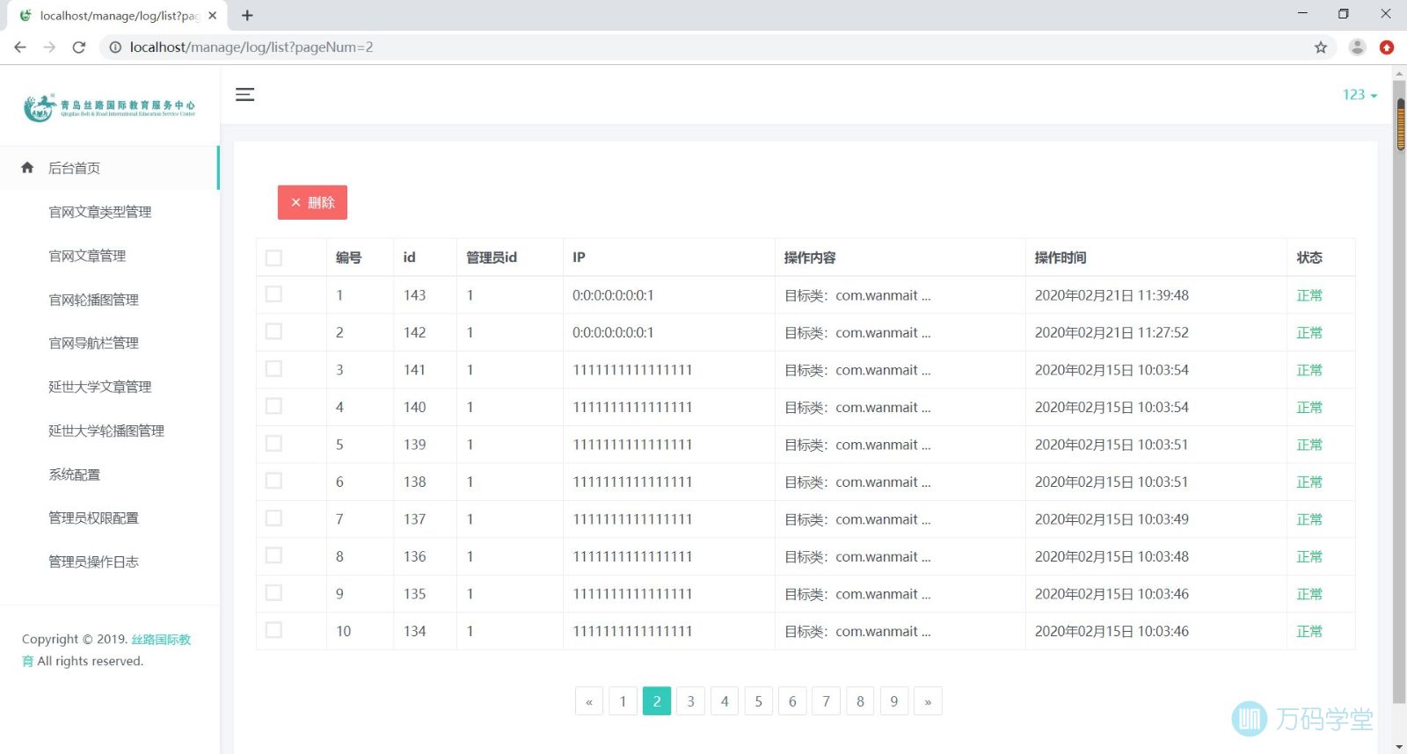Close the localhost browser tab
Viewport: 1407px width, 754px height.
point(212,15)
